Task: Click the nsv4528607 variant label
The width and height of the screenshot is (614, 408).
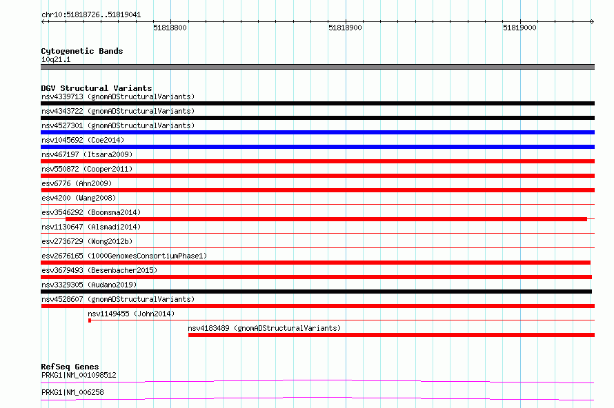Action: [118, 299]
